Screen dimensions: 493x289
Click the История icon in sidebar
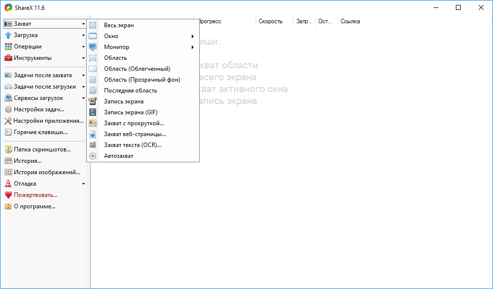coord(8,161)
